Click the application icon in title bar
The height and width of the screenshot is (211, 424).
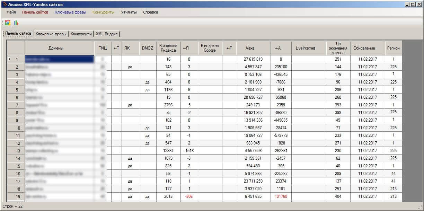coord(4,4)
